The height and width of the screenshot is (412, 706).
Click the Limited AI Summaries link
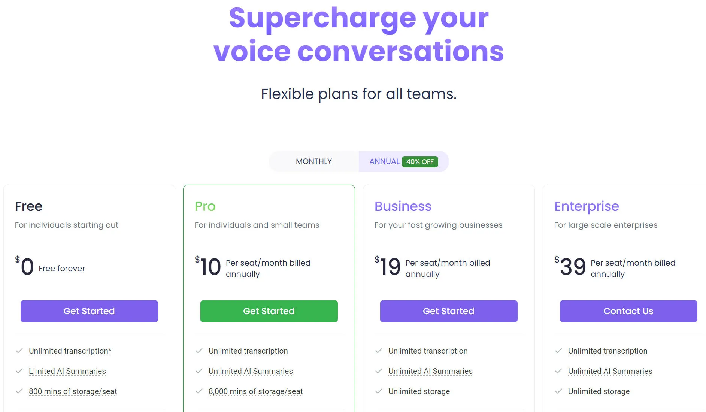click(x=67, y=371)
